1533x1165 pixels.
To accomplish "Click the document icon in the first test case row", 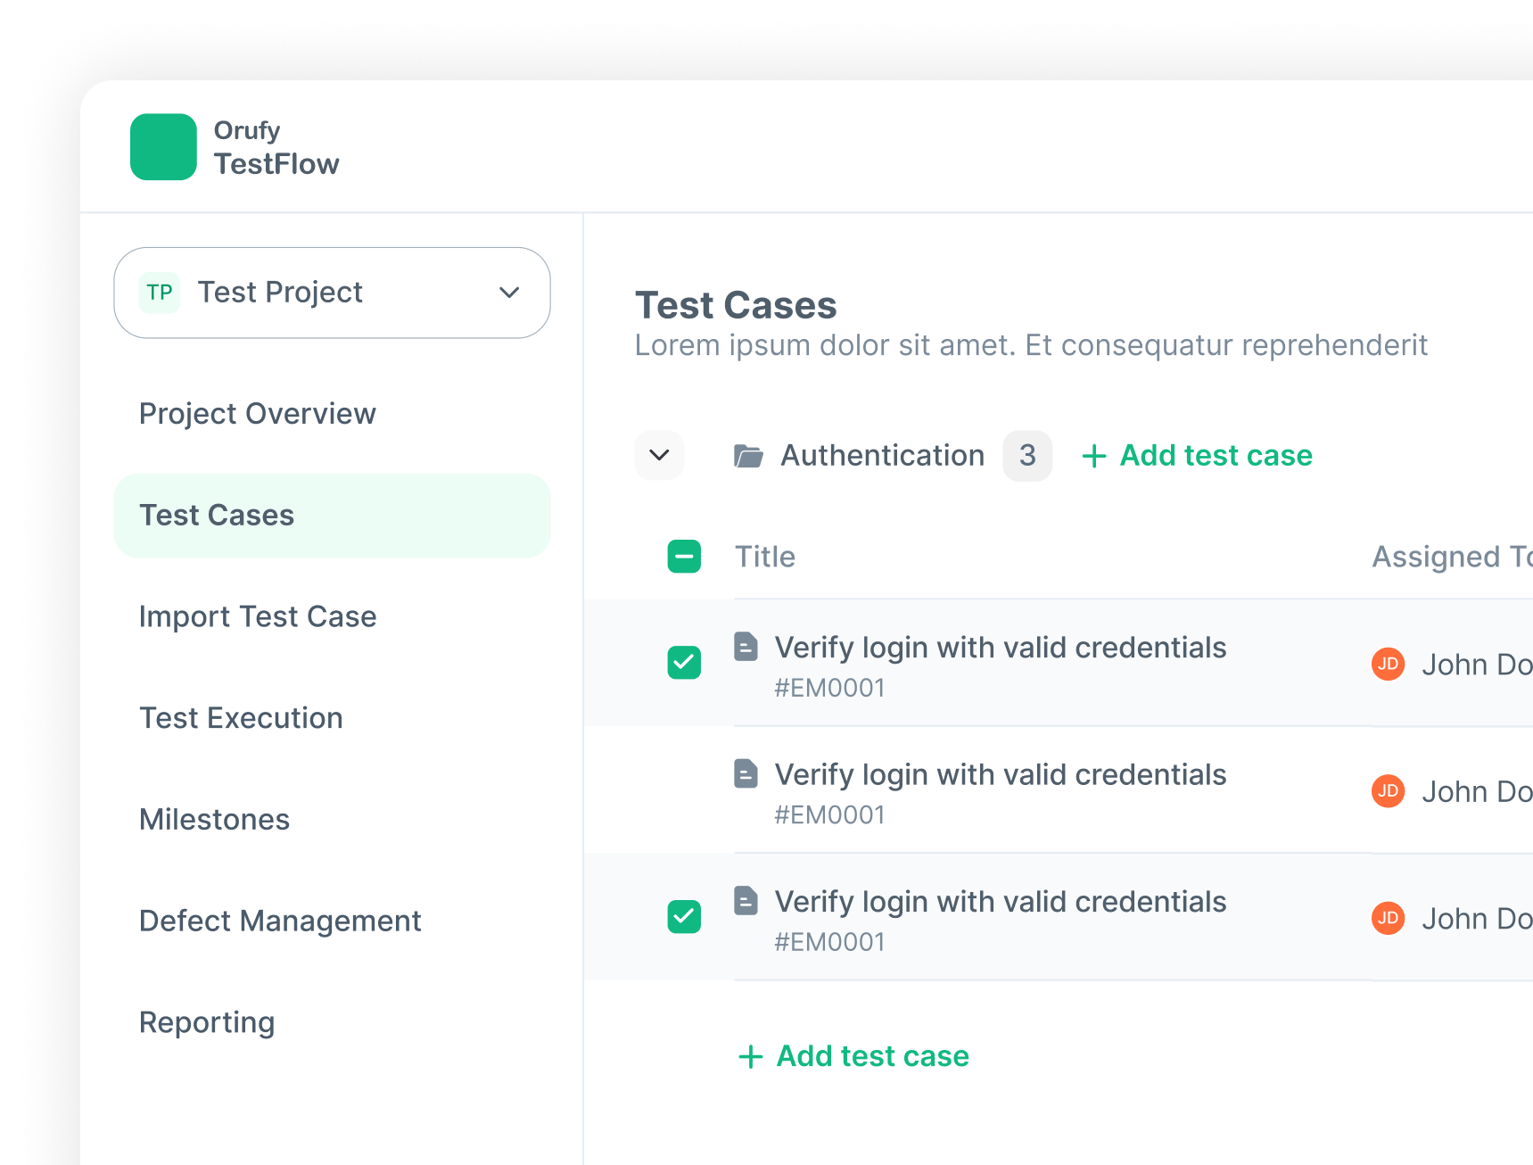I will (746, 647).
